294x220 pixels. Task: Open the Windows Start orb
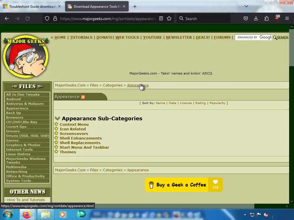8,214
